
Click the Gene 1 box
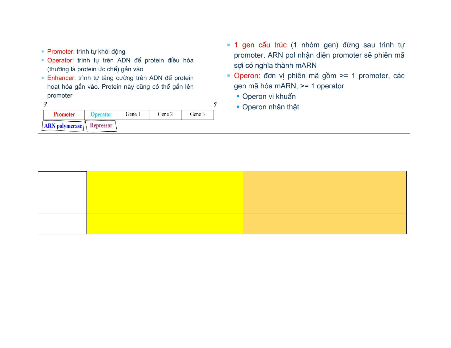tap(133, 114)
